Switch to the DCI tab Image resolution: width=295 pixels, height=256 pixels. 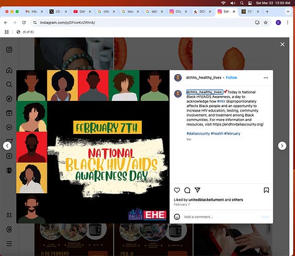202,12
